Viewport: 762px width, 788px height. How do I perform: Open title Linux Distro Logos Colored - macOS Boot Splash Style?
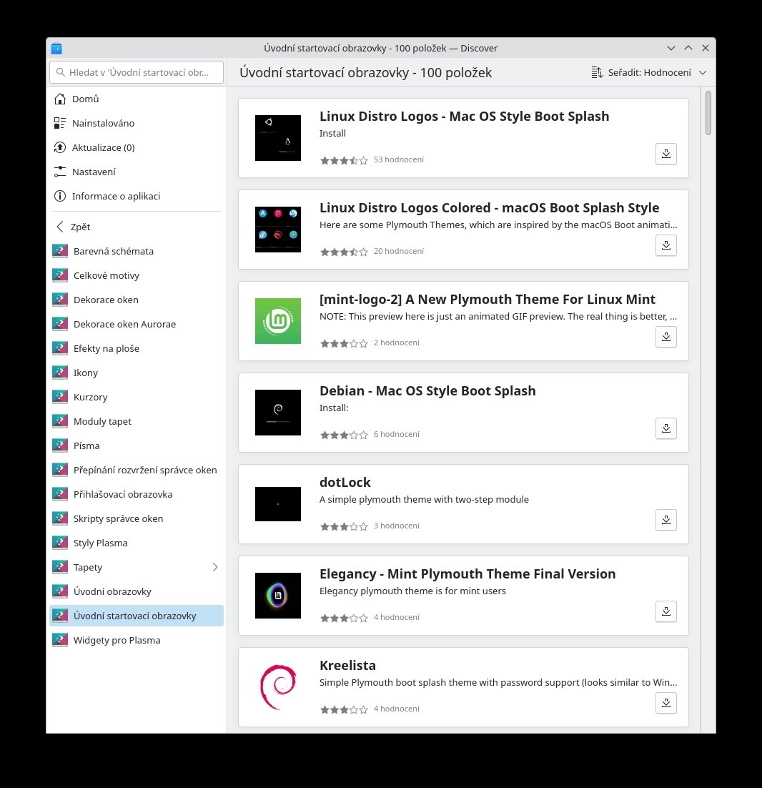pos(489,208)
